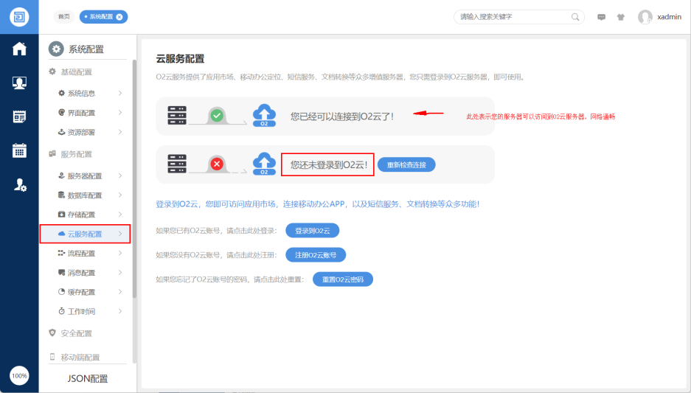The width and height of the screenshot is (691, 393).
Task: Switch to the 首页 tab
Action: click(64, 16)
